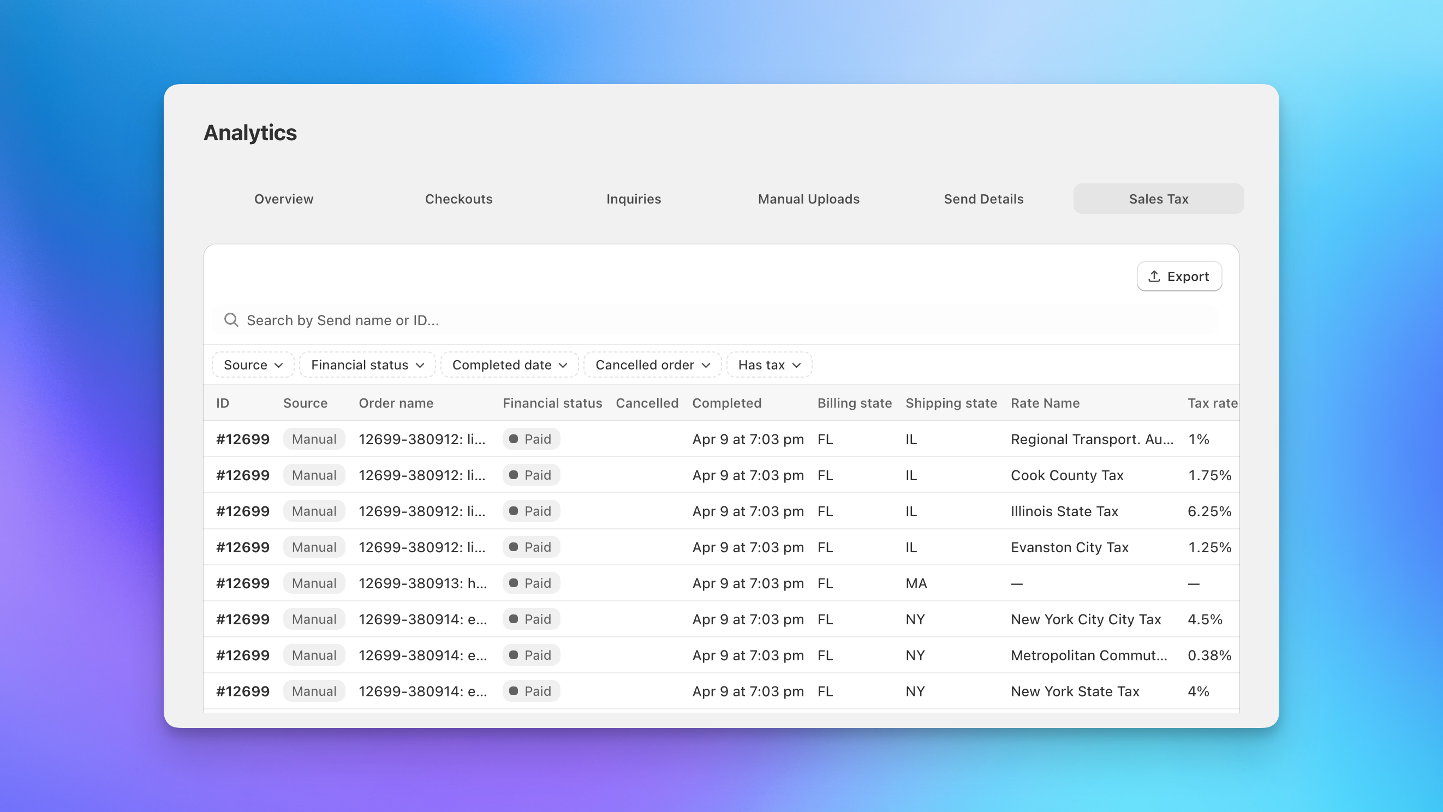Expand the Completed date filter
Image resolution: width=1443 pixels, height=812 pixels.
coord(509,365)
